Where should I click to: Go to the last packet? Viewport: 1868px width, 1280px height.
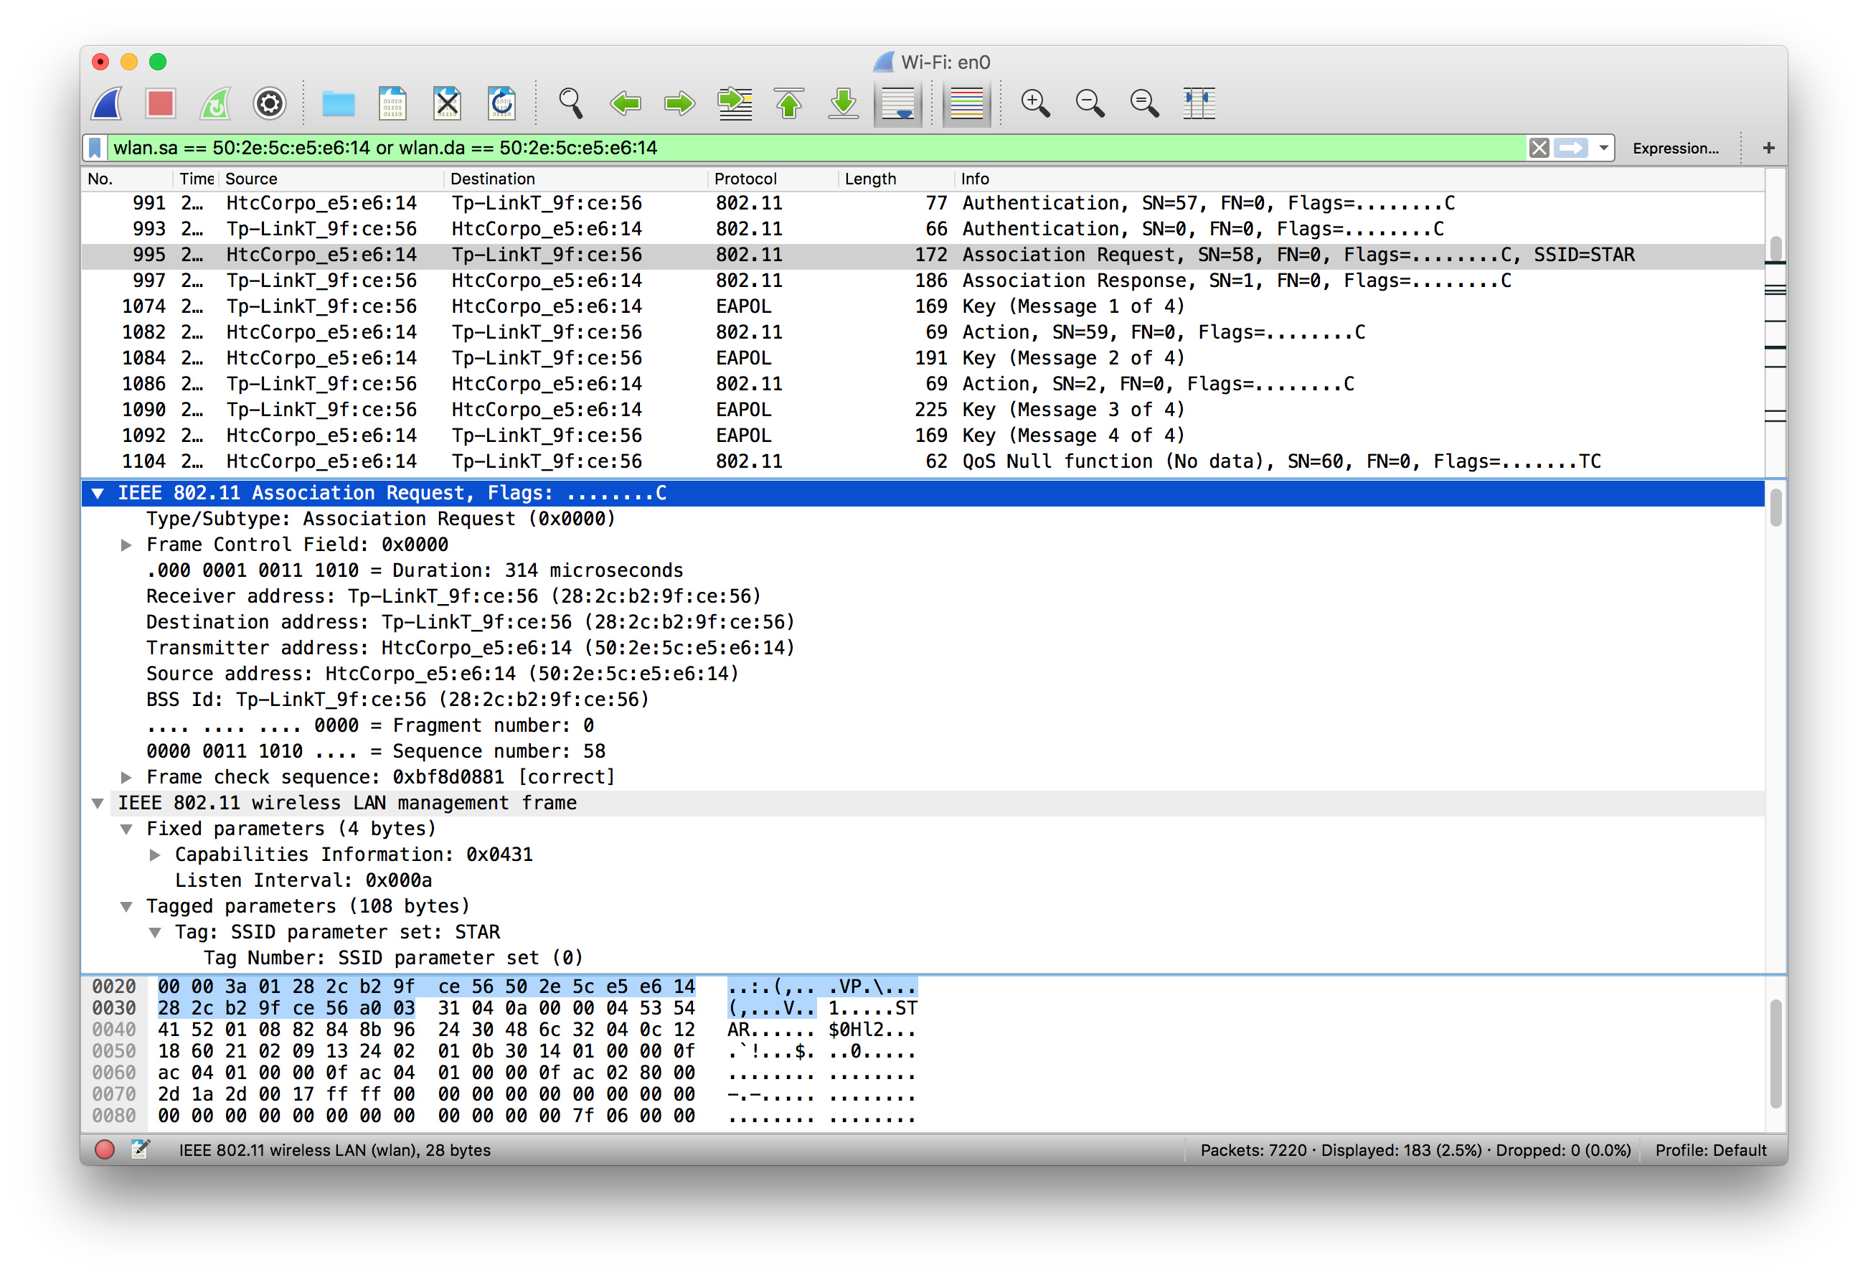(842, 103)
